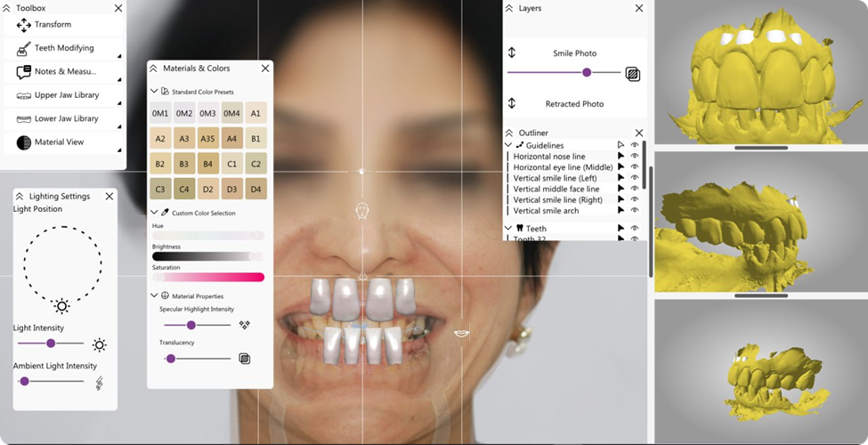Click the Translucency layers icon
The image size is (868, 445).
244,359
